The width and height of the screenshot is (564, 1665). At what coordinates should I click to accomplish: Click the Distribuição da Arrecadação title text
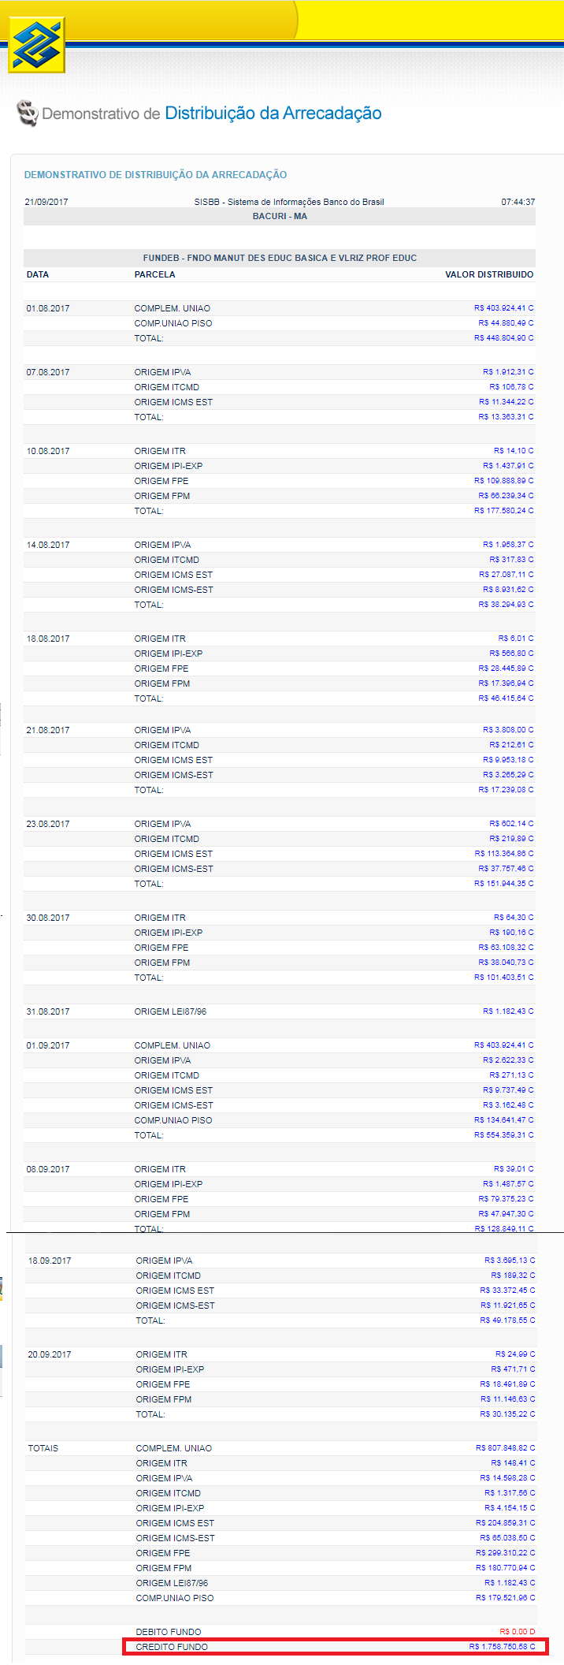click(x=273, y=114)
